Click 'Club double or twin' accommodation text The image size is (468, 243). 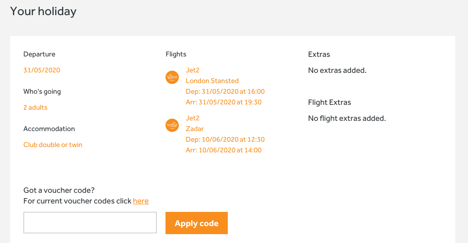tap(53, 145)
